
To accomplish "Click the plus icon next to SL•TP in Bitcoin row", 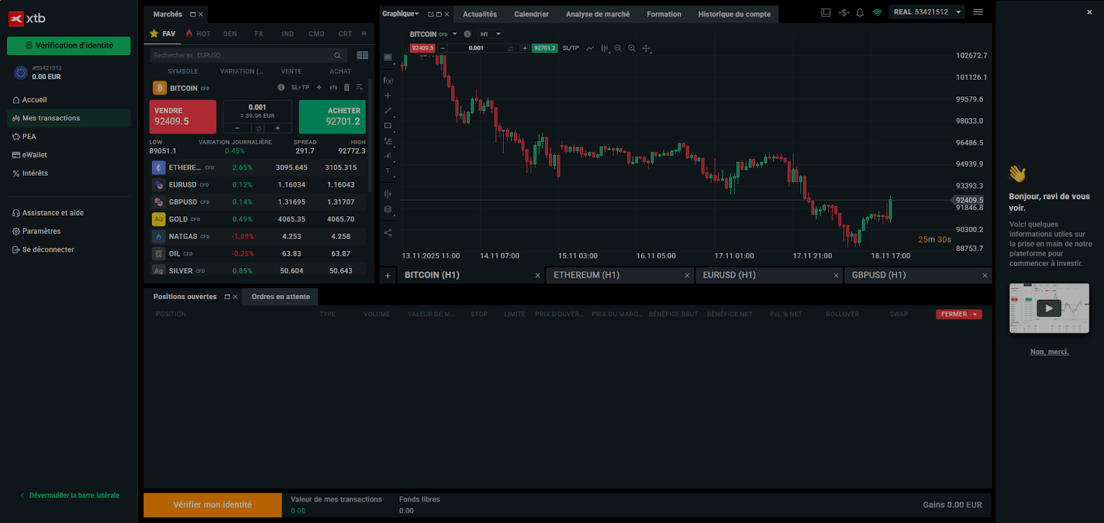I will click(319, 88).
